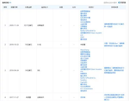Open K11 Investment investor link
The width and height of the screenshot is (129, 101).
86,89
